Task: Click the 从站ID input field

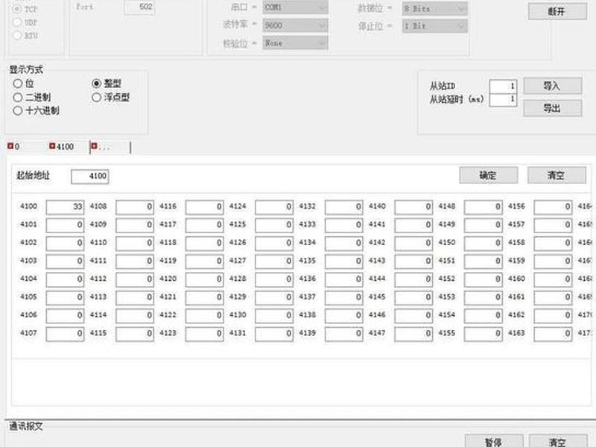Action: click(x=503, y=86)
